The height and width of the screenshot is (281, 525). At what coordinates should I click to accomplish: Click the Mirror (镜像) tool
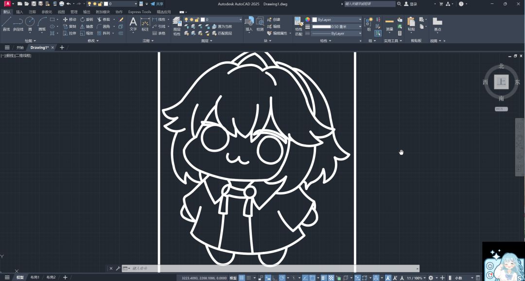click(87, 26)
